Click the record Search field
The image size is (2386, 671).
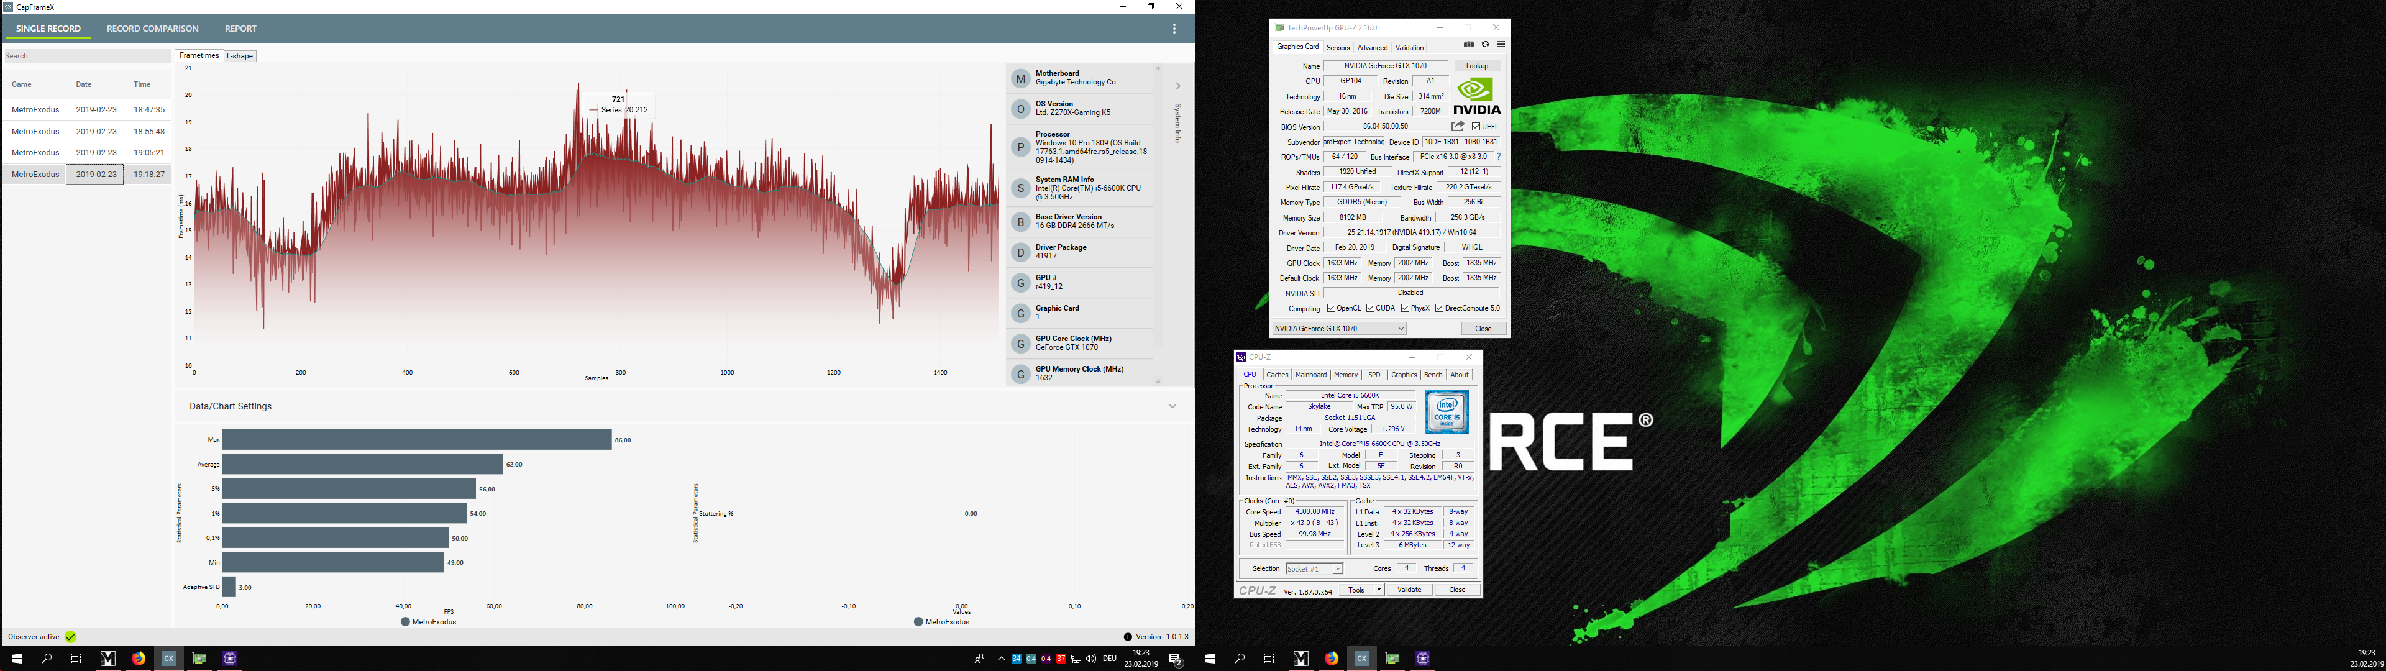[x=86, y=56]
